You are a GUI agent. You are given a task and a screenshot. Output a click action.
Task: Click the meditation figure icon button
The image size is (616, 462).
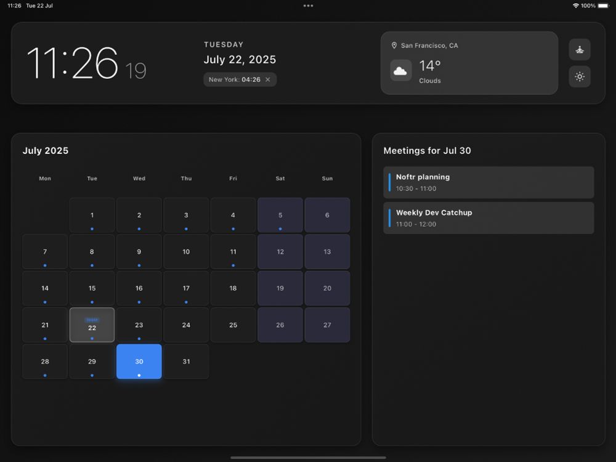[x=580, y=49]
